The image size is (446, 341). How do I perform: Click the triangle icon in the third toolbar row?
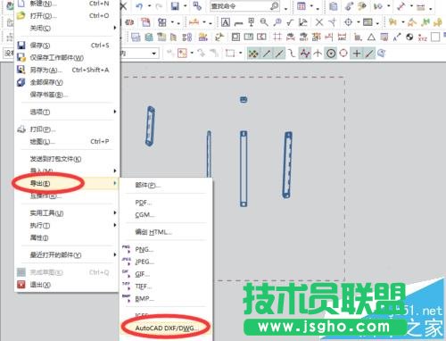tap(371, 37)
